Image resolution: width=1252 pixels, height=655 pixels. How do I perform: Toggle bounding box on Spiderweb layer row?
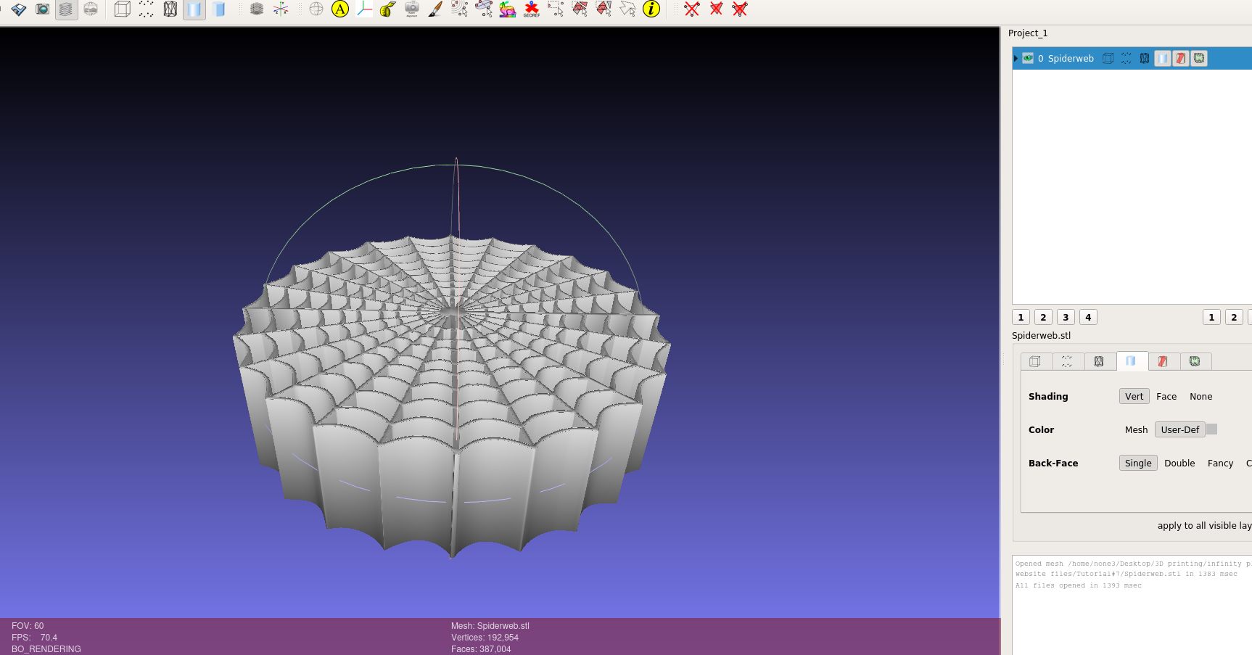[1108, 59]
